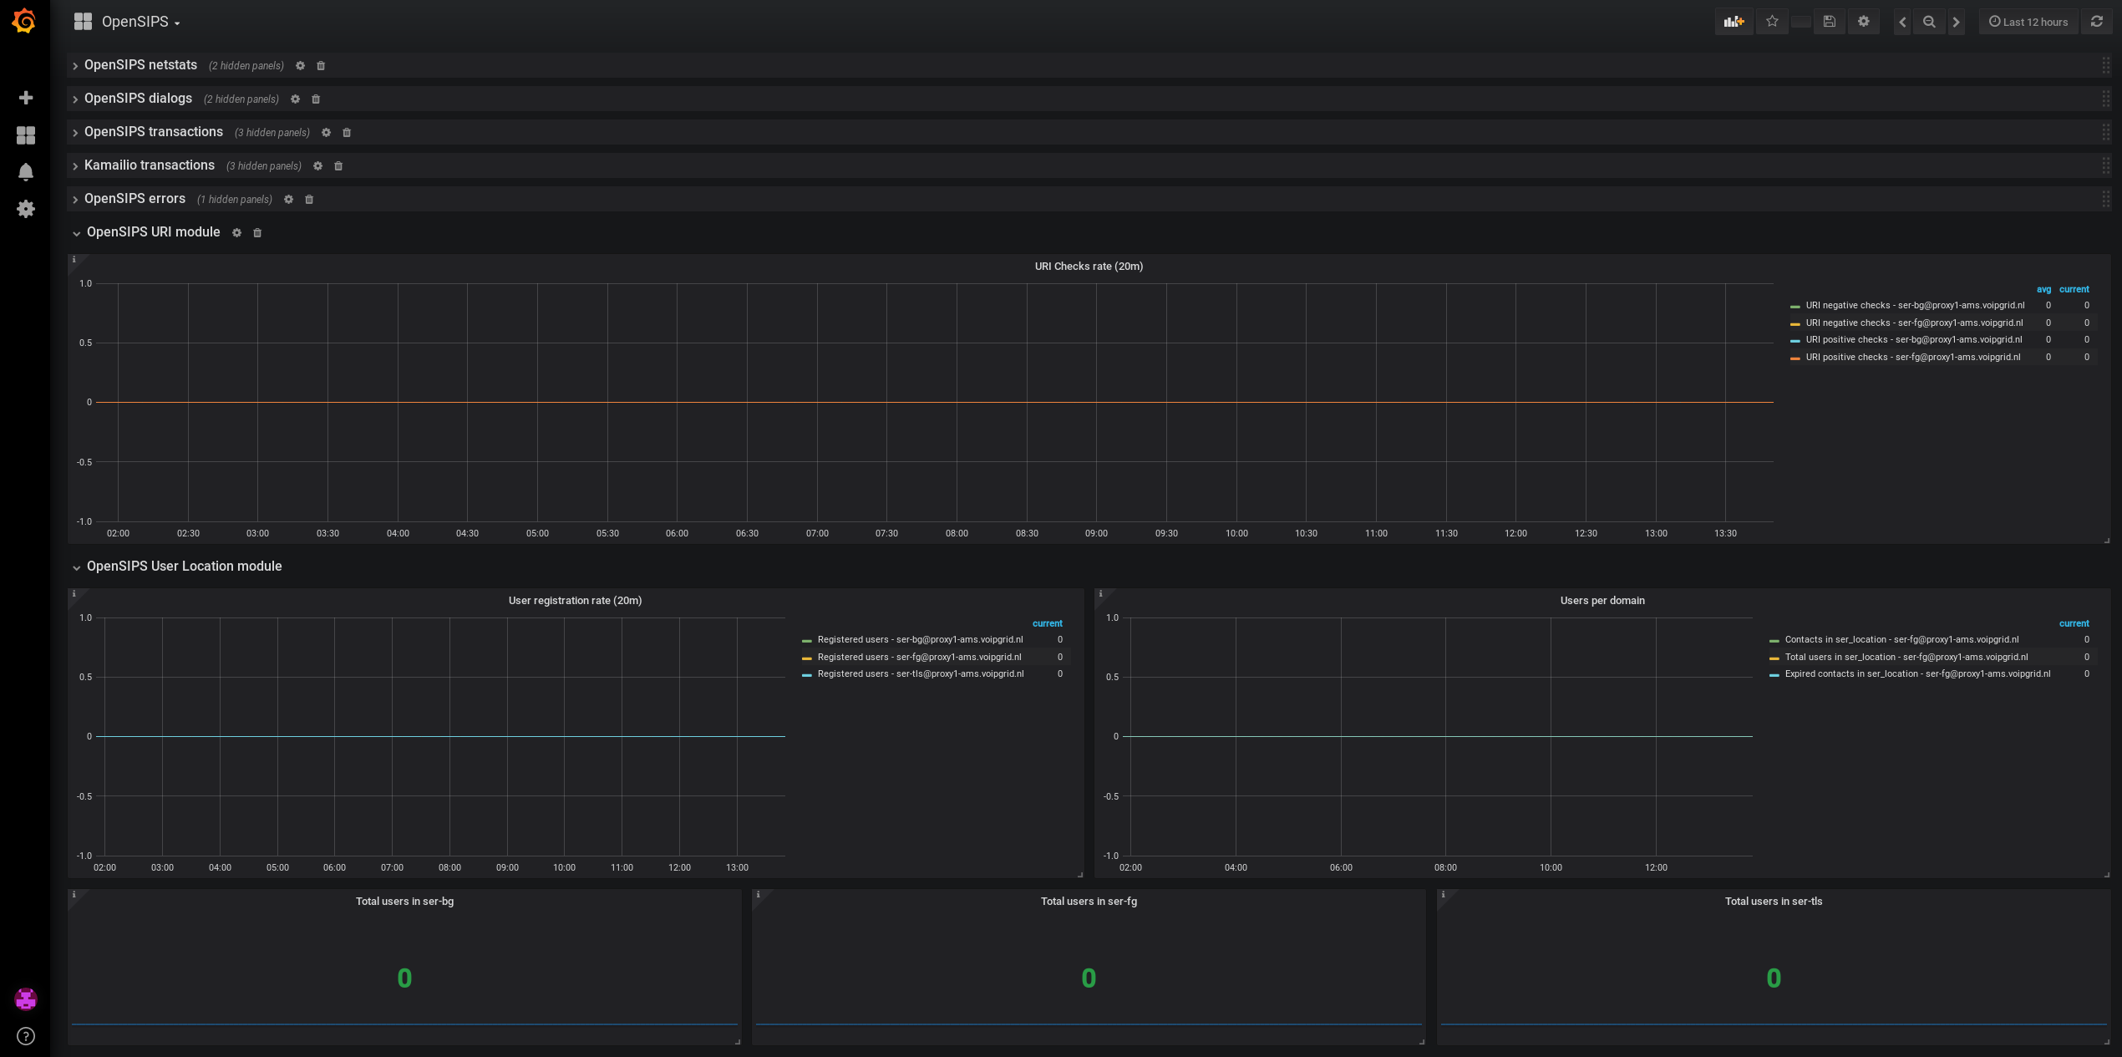Open the Last 12 hours time picker
The image size is (2122, 1057).
(x=2028, y=22)
